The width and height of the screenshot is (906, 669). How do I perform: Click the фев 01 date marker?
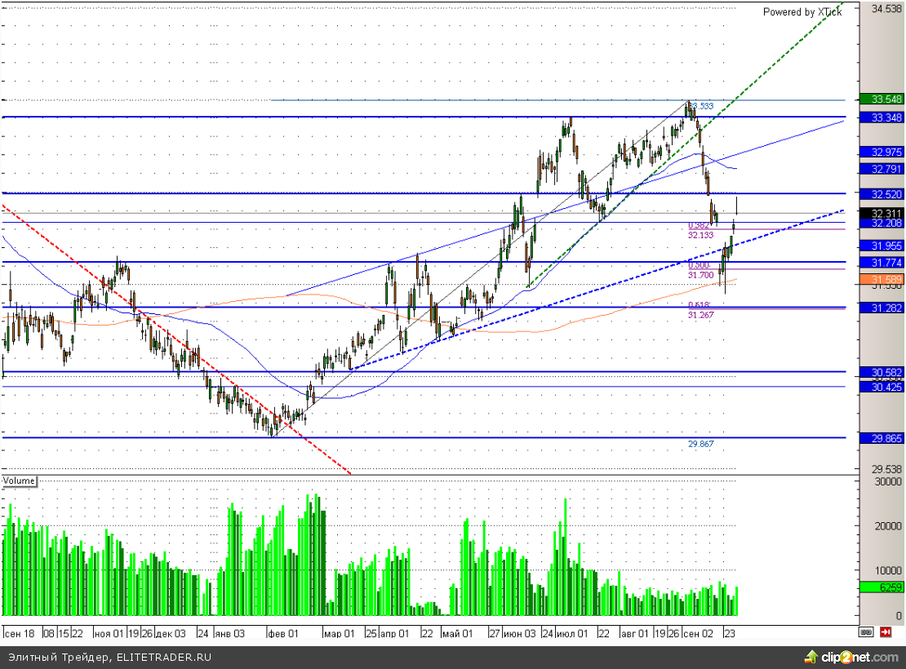click(283, 632)
